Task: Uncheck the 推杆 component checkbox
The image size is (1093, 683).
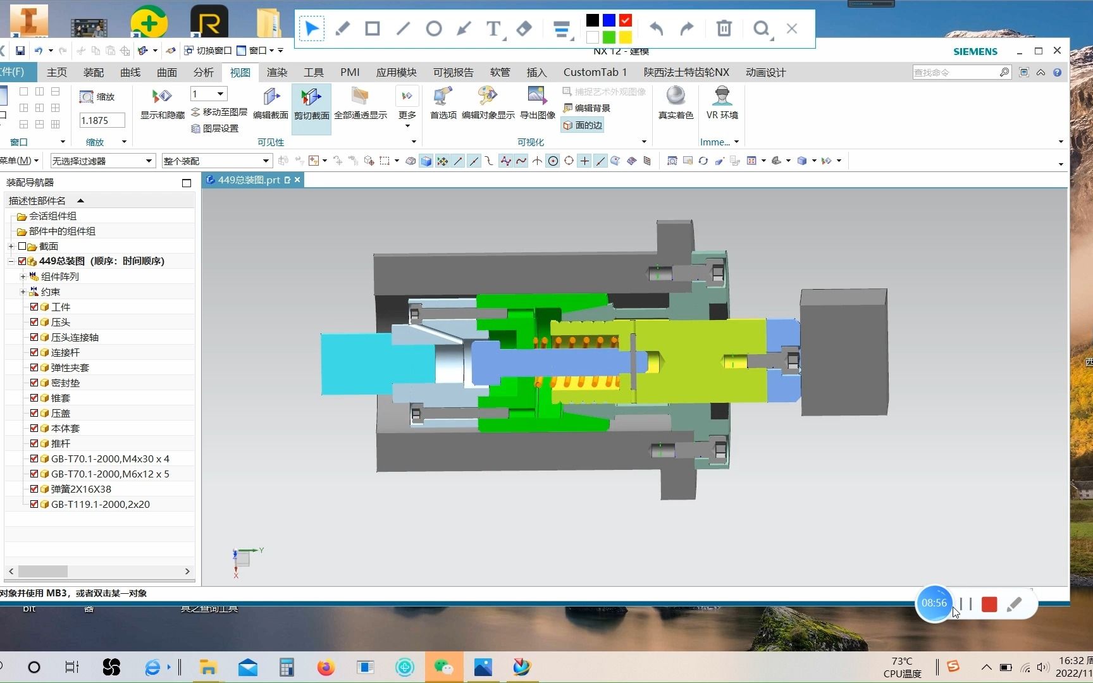Action: coord(34,443)
